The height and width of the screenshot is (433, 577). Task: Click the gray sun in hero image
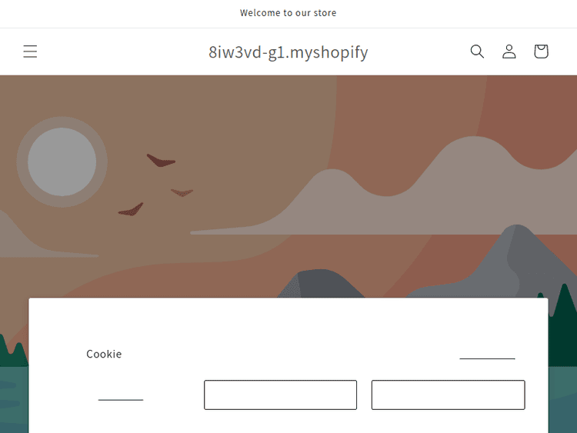tap(62, 162)
